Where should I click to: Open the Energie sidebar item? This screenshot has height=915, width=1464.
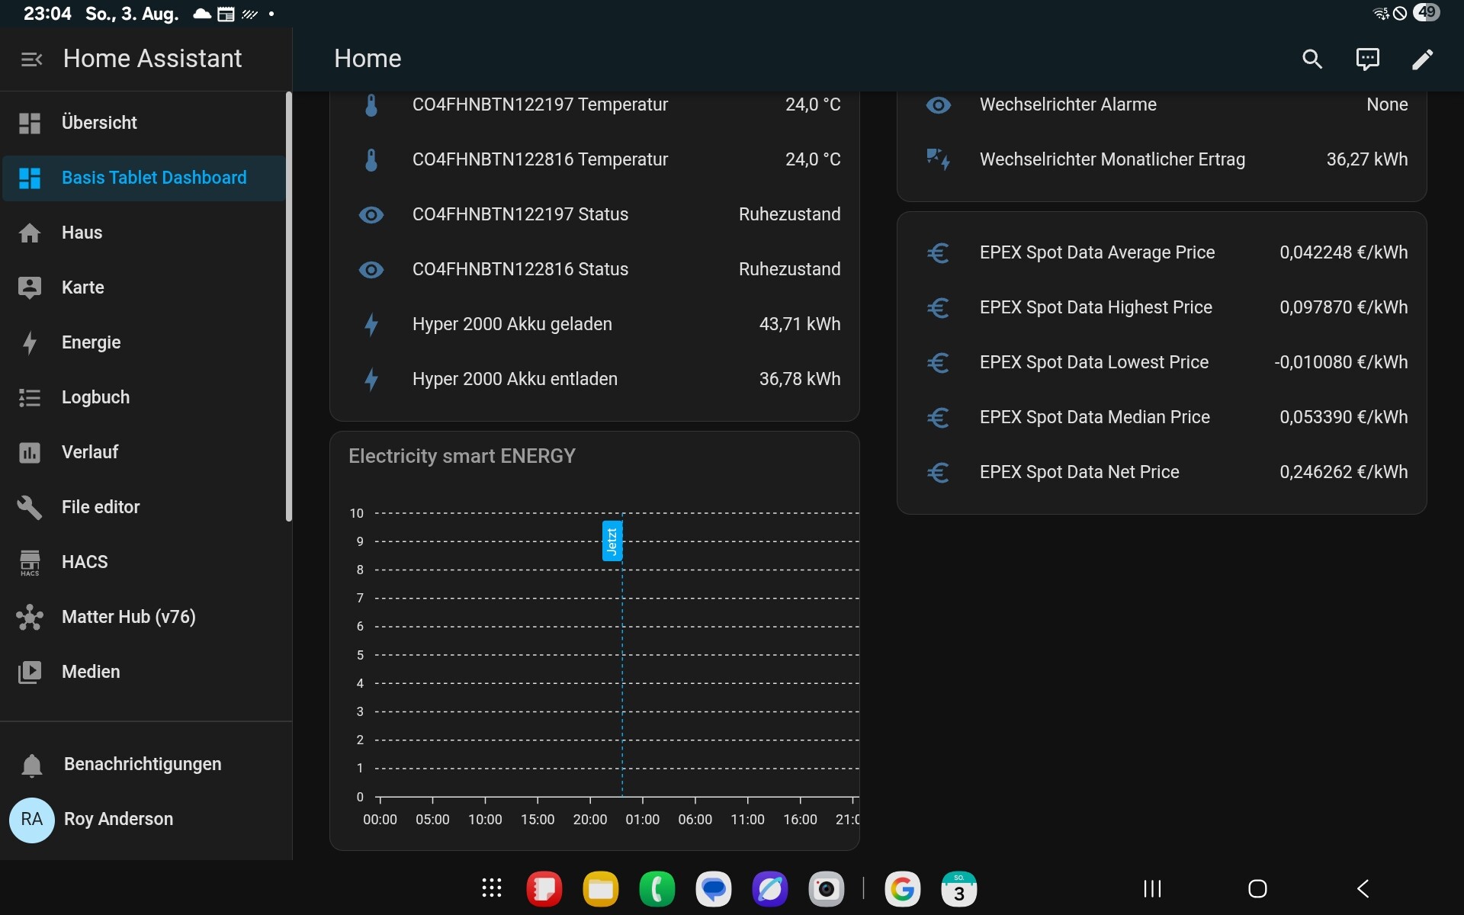[x=91, y=342]
